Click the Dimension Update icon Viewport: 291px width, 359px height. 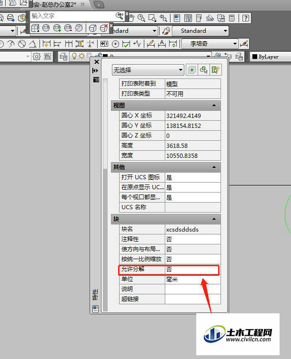(x=173, y=44)
